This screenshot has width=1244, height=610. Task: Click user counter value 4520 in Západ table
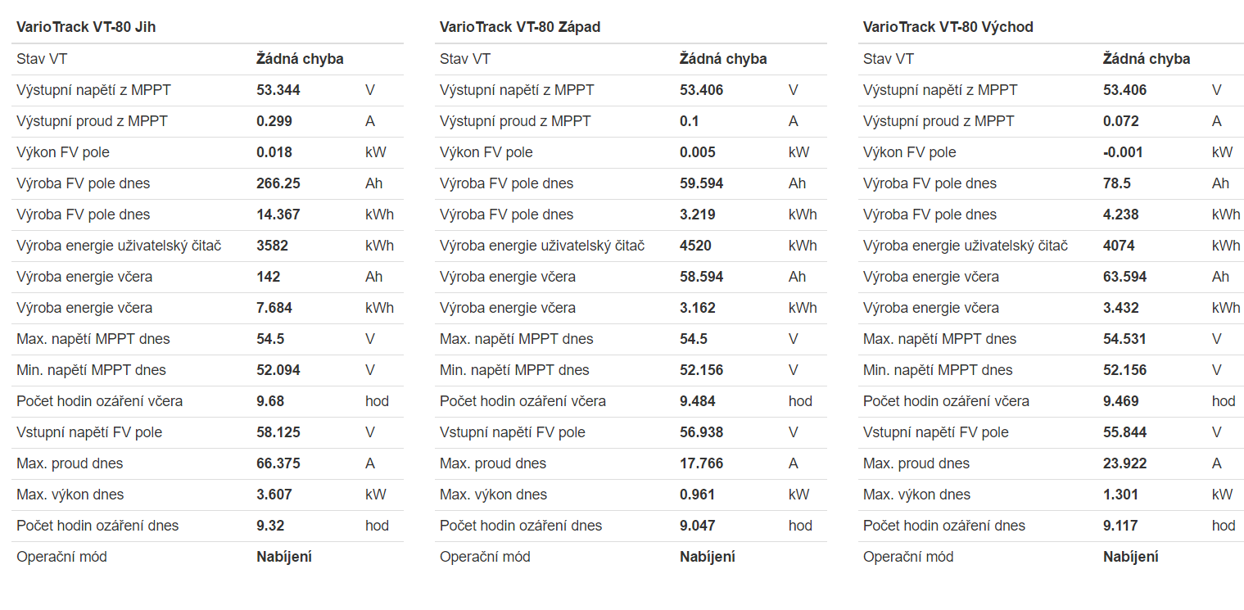pos(695,246)
